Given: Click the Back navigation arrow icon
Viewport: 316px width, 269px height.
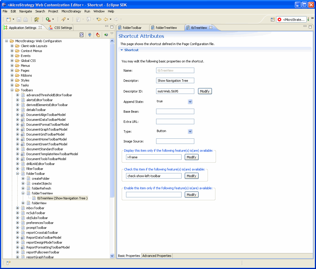Looking at the screenshot, I should tap(106, 19).
